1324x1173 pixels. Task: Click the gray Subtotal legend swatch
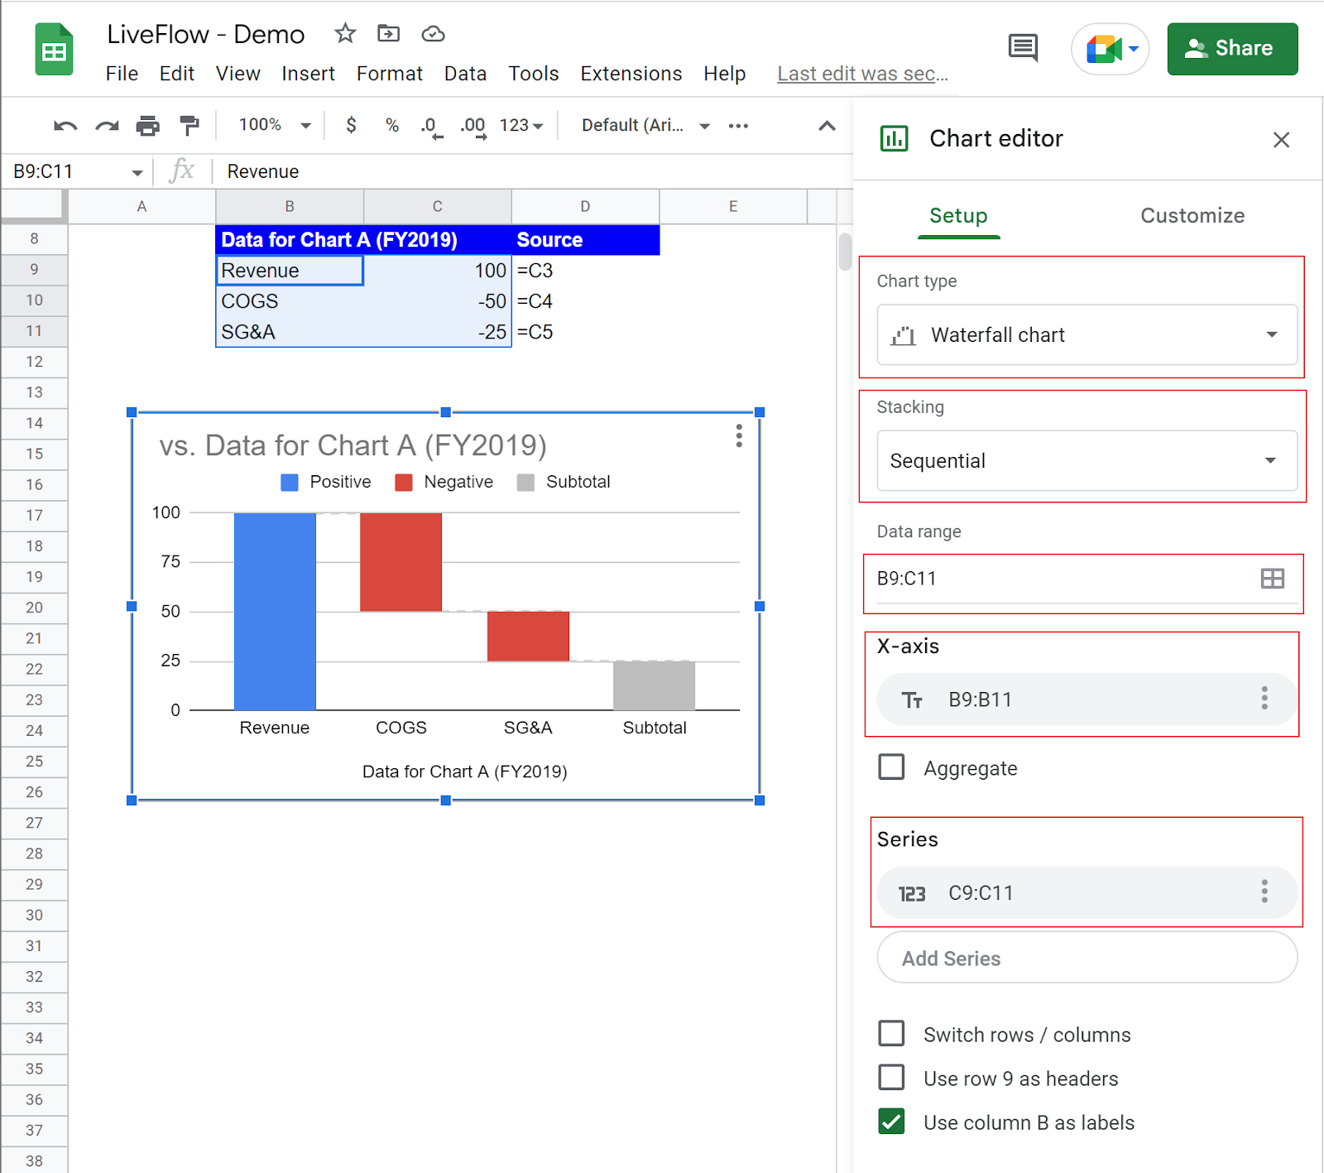tap(525, 483)
